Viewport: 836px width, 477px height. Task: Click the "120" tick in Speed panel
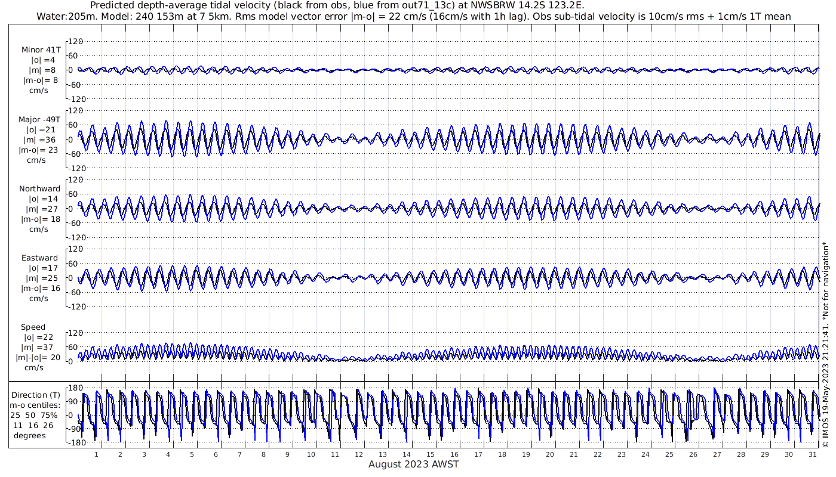[x=75, y=333]
